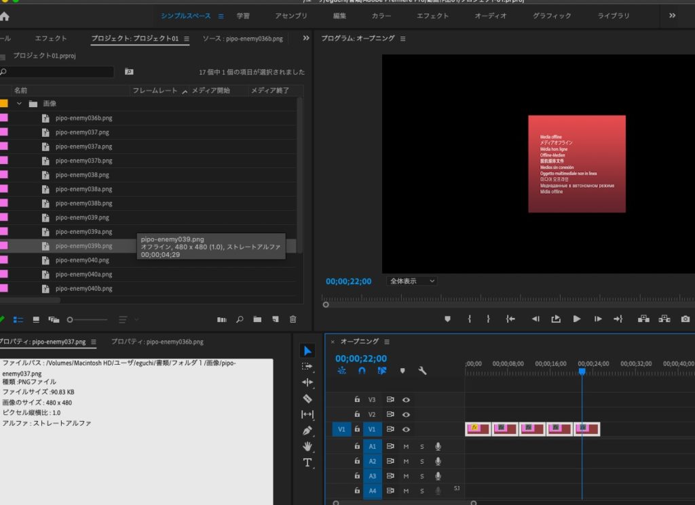This screenshot has width=695, height=505.
Task: Click the 名前 column header
Action: pos(21,90)
